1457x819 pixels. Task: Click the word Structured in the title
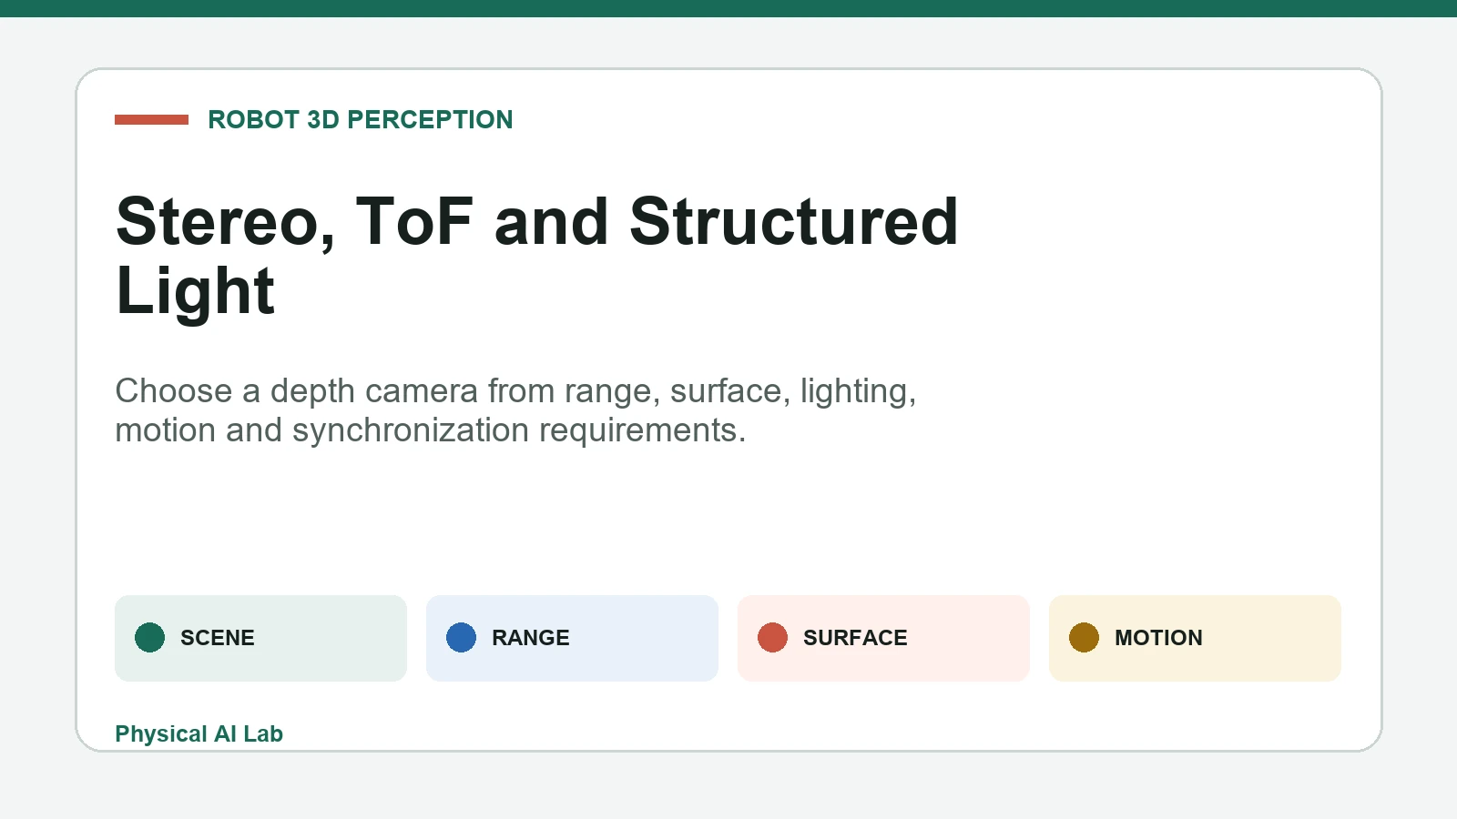[793, 222]
